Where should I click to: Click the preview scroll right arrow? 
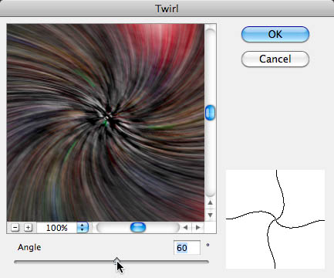[x=197, y=228]
